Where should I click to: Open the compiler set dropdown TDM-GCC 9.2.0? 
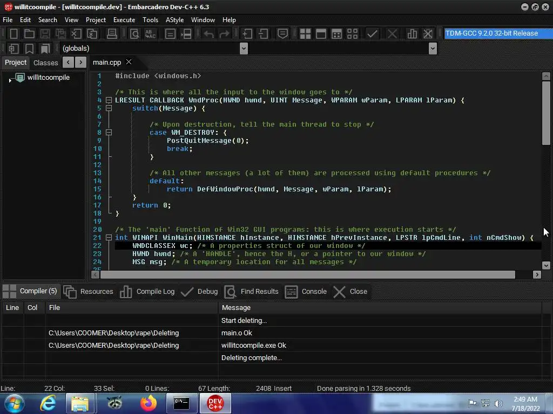click(498, 33)
